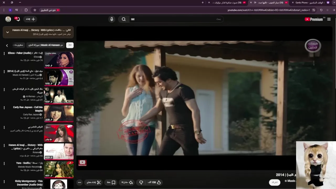
Task: Open Yara - Sodfa video thumbnail
Action: (x=59, y=170)
